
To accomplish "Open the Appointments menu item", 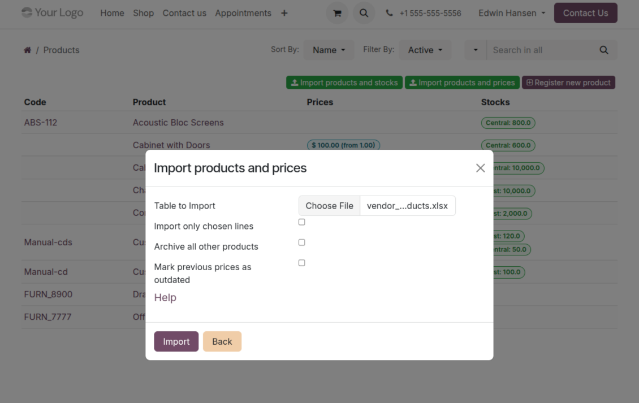I will [x=243, y=13].
